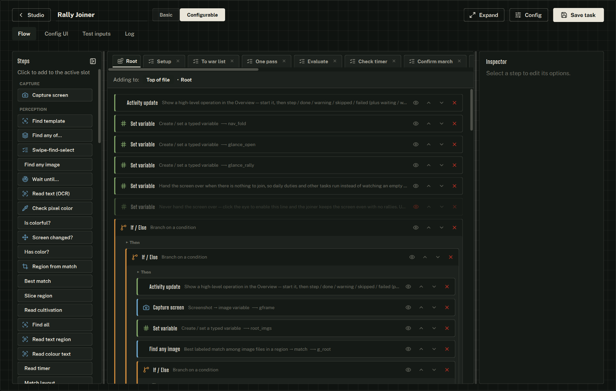Toggle eye on Capture screen gframe step

[x=408, y=307]
